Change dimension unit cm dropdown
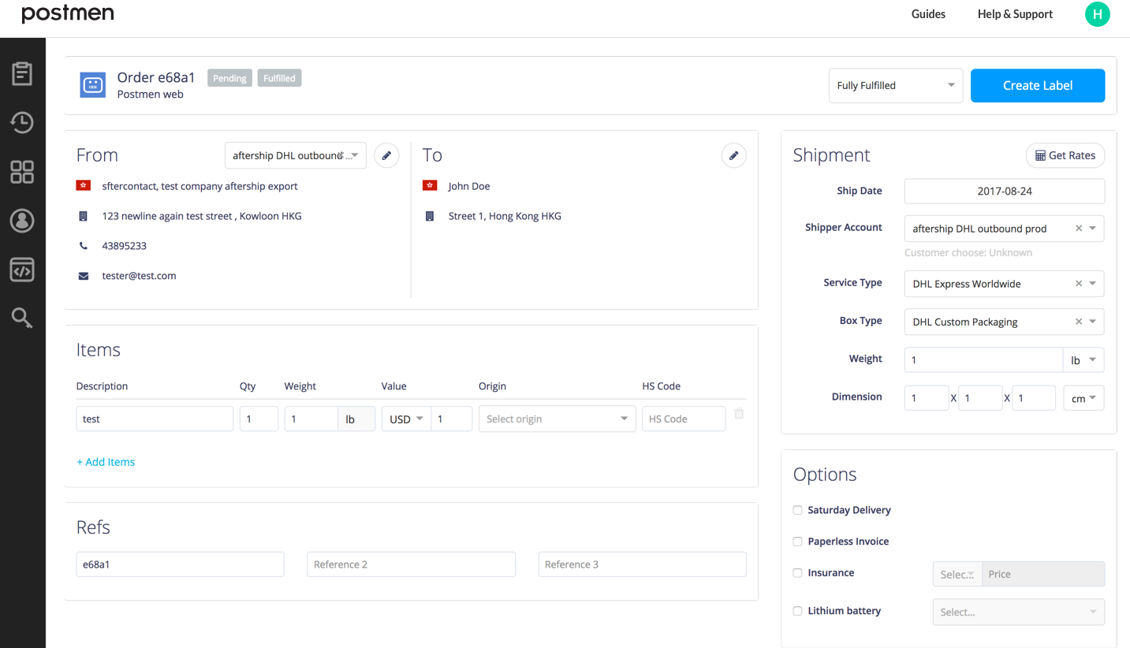Screen dimensions: 1130x648 point(1084,398)
